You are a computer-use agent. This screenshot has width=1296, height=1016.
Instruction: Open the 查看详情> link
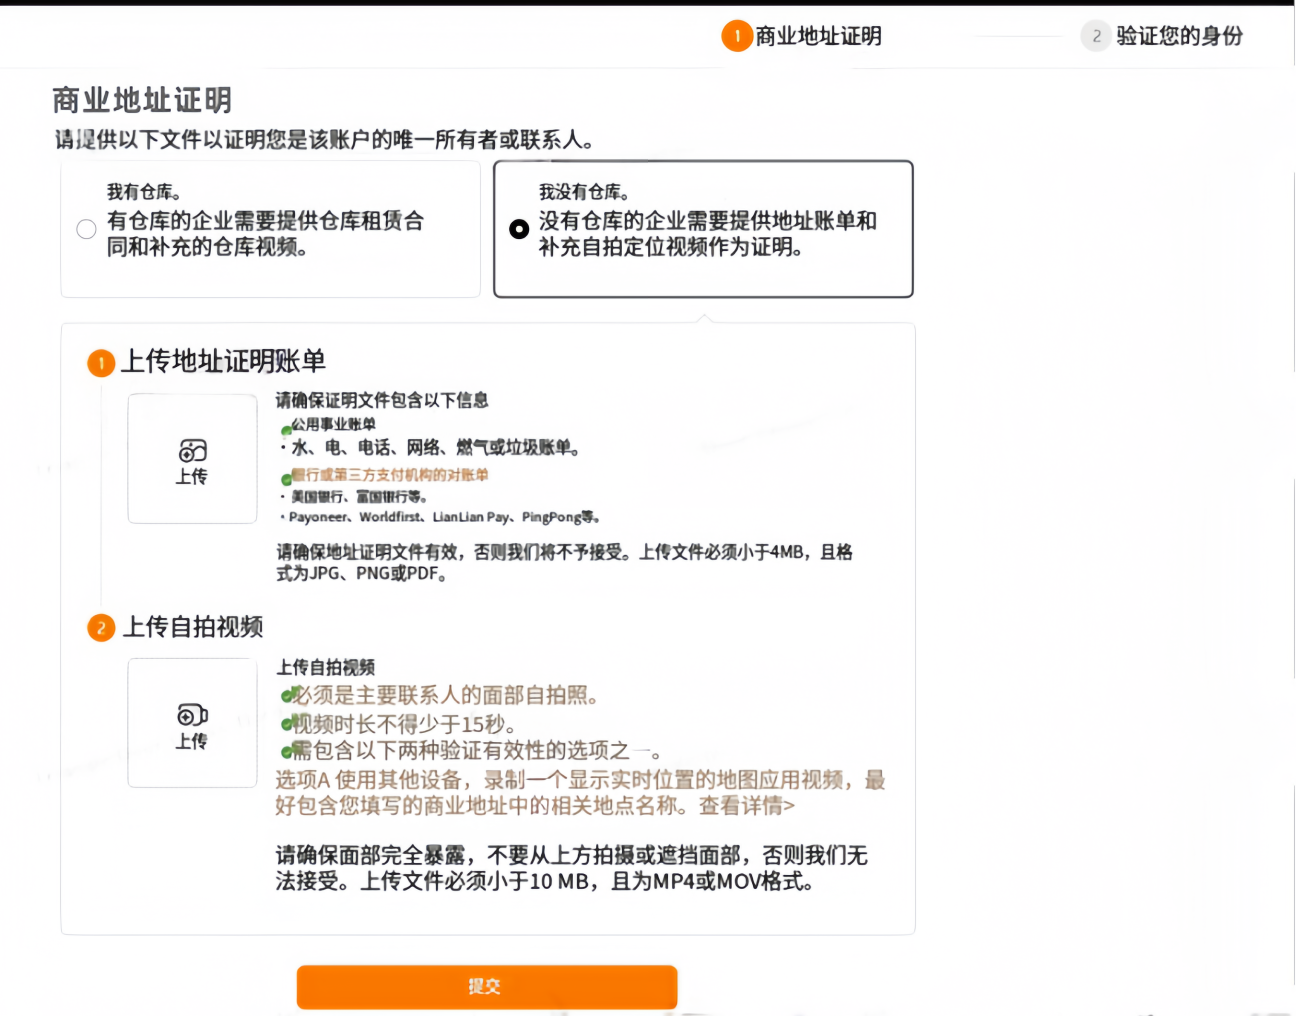click(x=746, y=806)
